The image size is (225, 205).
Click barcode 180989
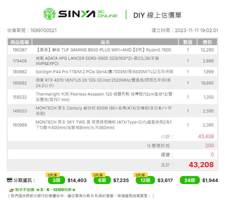tap(20, 125)
